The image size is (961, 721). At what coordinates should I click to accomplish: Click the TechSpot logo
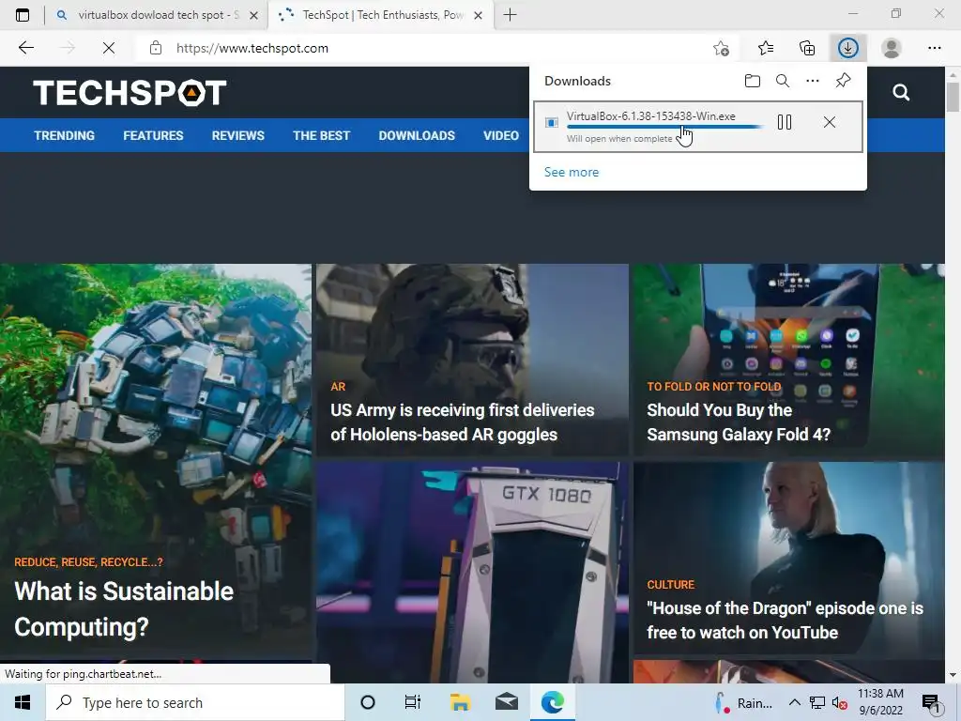130,93
